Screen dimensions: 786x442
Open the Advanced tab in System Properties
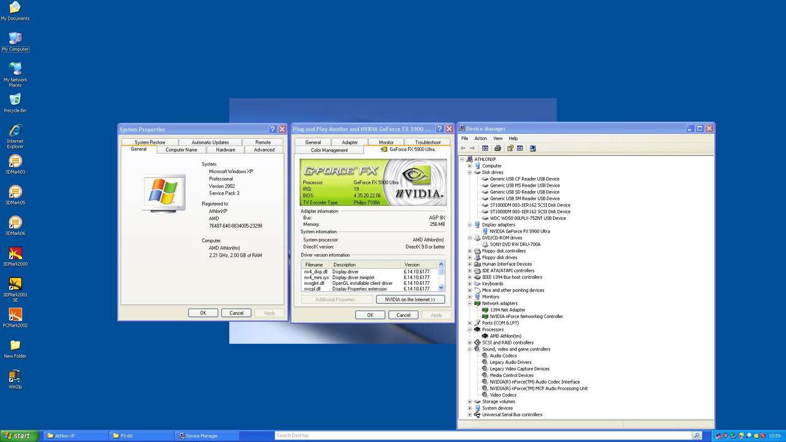click(264, 150)
